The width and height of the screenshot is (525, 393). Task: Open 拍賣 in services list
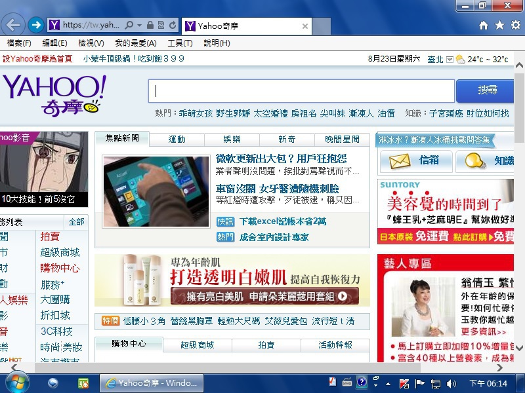50,236
